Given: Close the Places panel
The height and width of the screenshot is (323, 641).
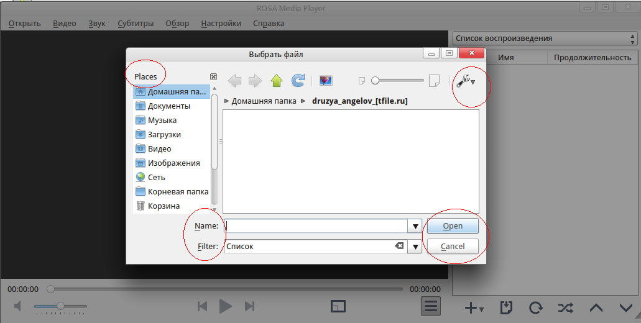Looking at the screenshot, I should click(213, 77).
